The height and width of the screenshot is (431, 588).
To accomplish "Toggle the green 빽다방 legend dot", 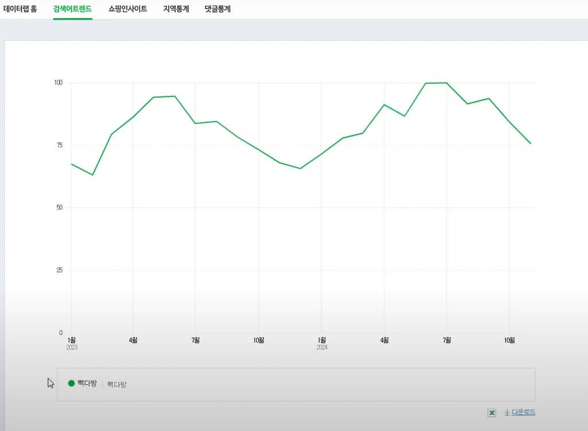I will point(71,383).
